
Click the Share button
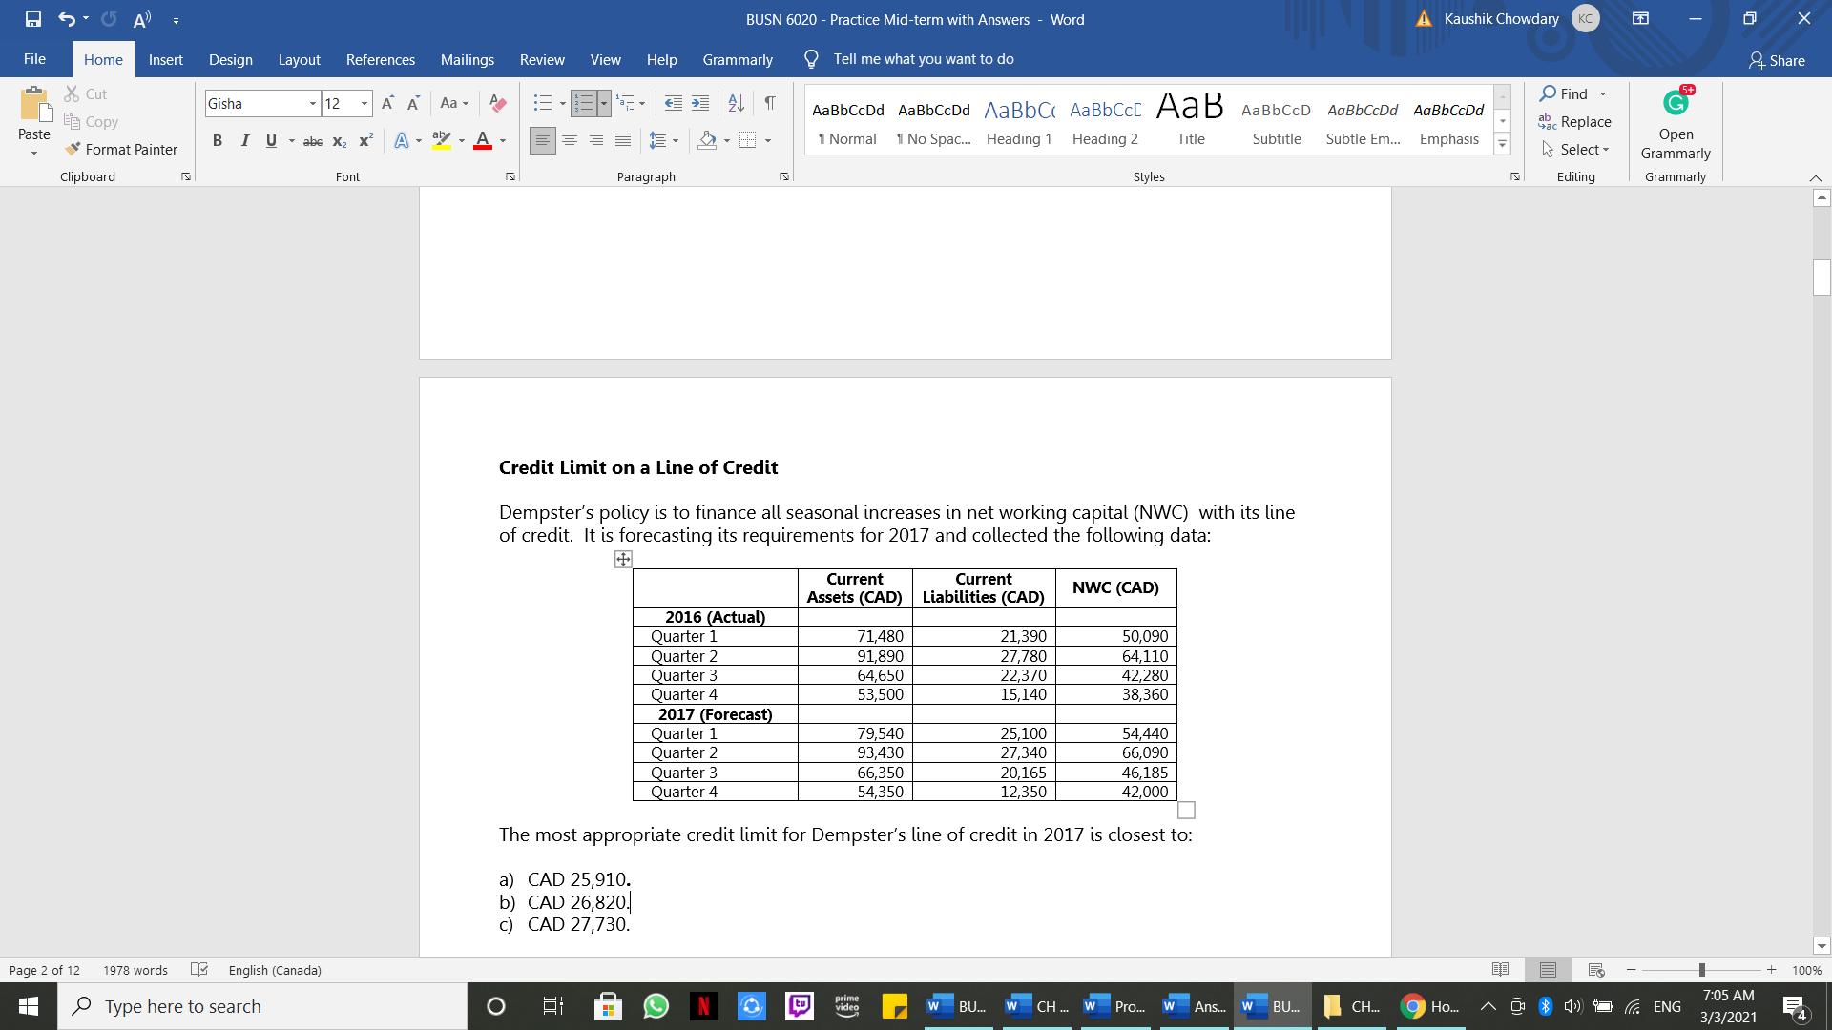pyautogui.click(x=1777, y=60)
